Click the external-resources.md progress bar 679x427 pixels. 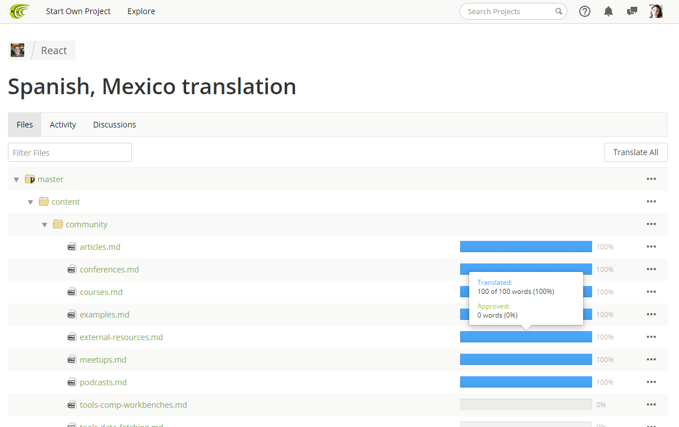[x=526, y=337]
